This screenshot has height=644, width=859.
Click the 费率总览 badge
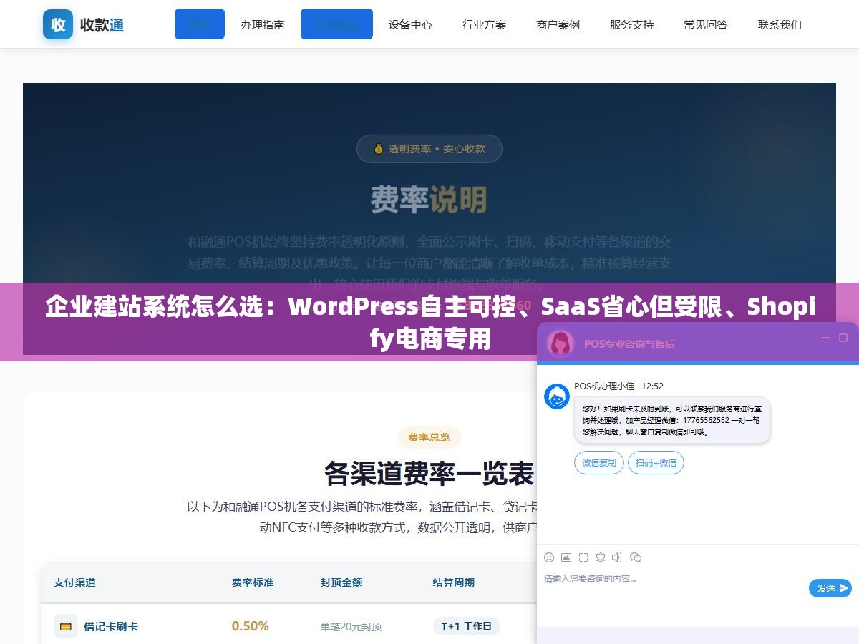429,437
